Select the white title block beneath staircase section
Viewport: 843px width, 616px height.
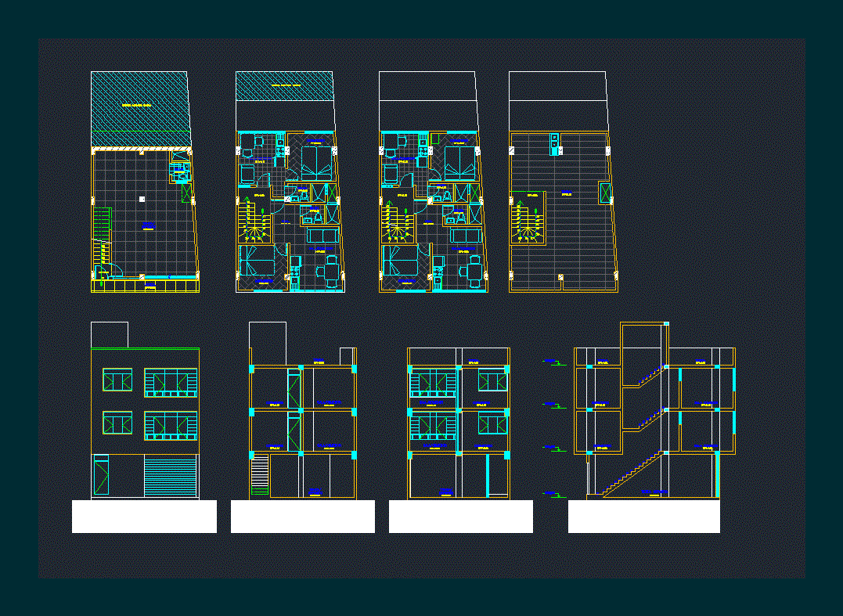pyautogui.click(x=644, y=517)
